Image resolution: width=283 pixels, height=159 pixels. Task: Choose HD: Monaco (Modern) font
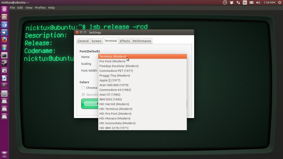click(142, 118)
